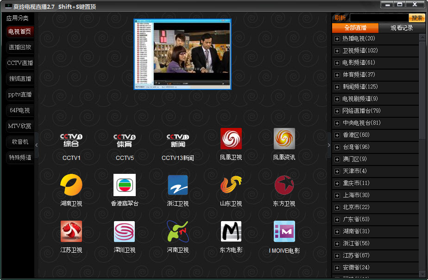Open MTV欣赏 sidebar category
428x280 pixels.
pos(20,126)
